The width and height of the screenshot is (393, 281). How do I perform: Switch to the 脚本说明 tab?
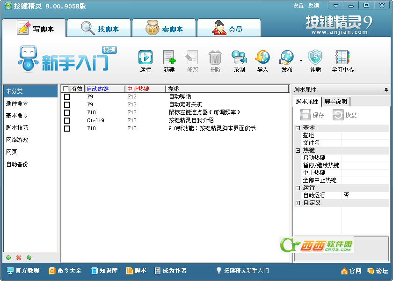point(335,102)
